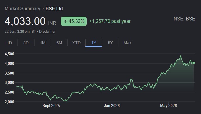This screenshot has width=201, height=114.
Task: Switch chart to 5Y range
Action: 110,43
